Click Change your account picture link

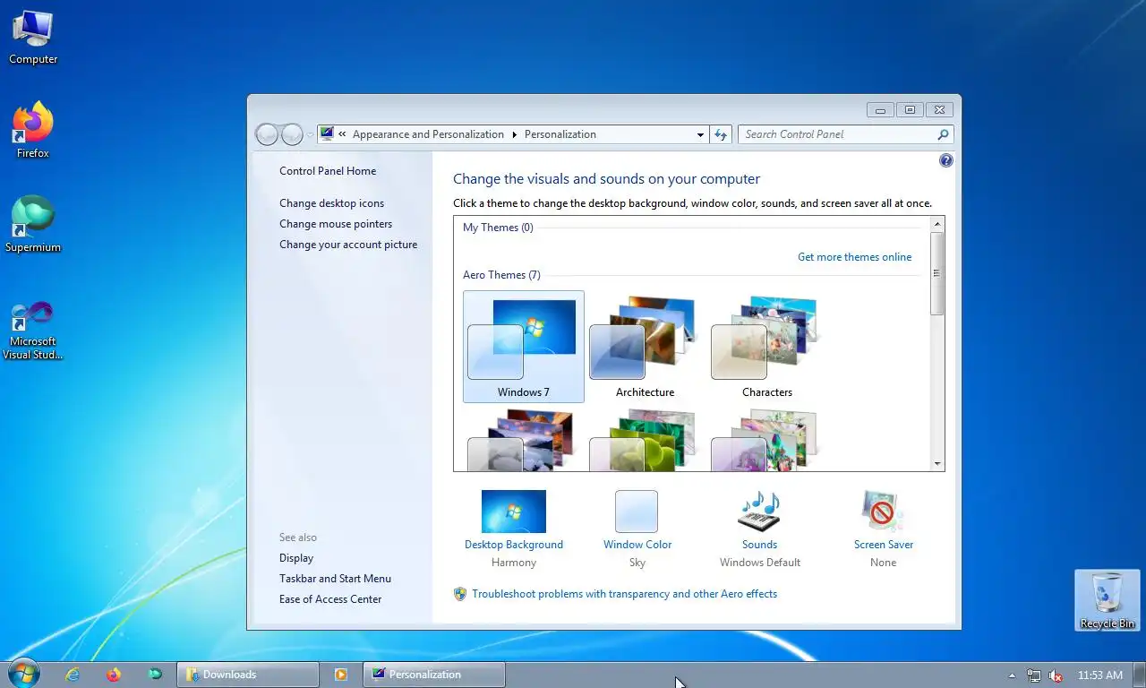coord(348,245)
